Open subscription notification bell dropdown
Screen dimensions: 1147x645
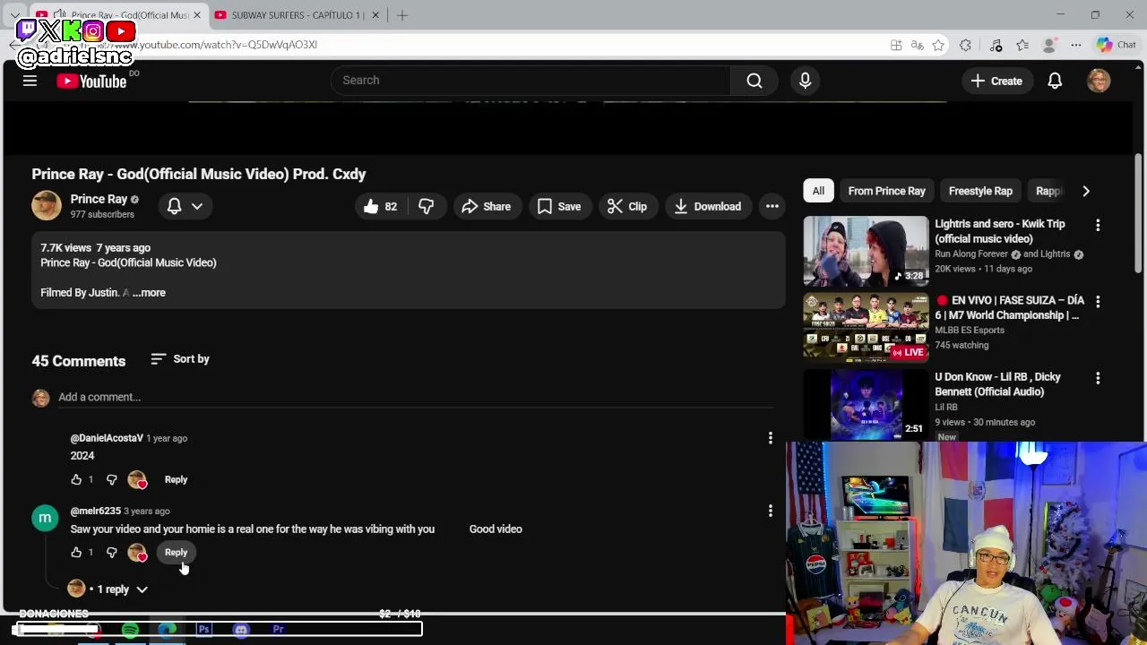tap(185, 206)
